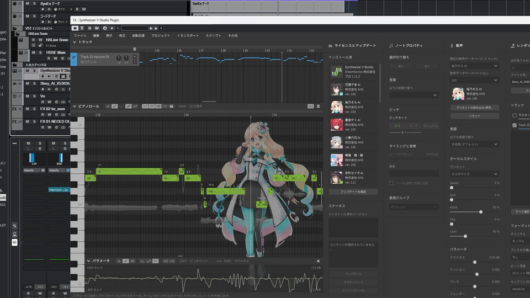The image size is (530, 298).
Task: Mute Cubase track 27 Vo
Action: [28, 96]
